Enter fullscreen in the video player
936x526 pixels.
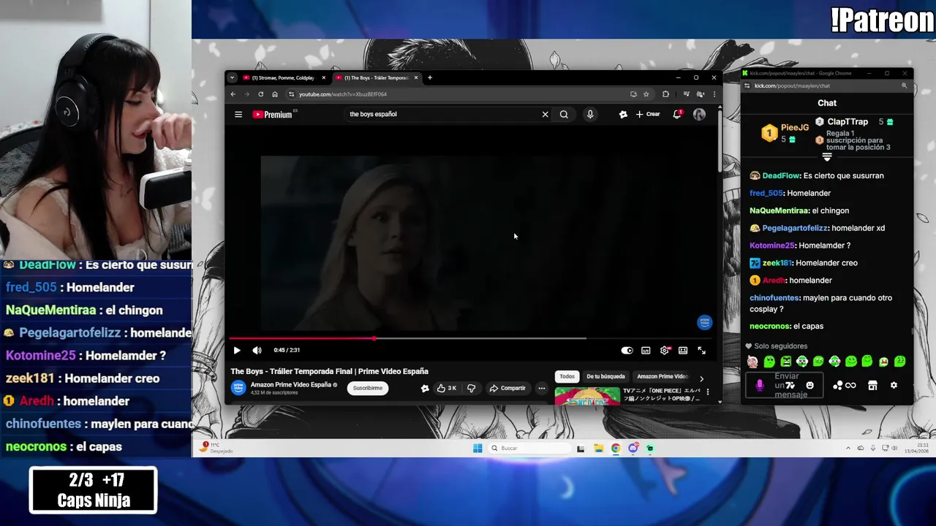[701, 350]
